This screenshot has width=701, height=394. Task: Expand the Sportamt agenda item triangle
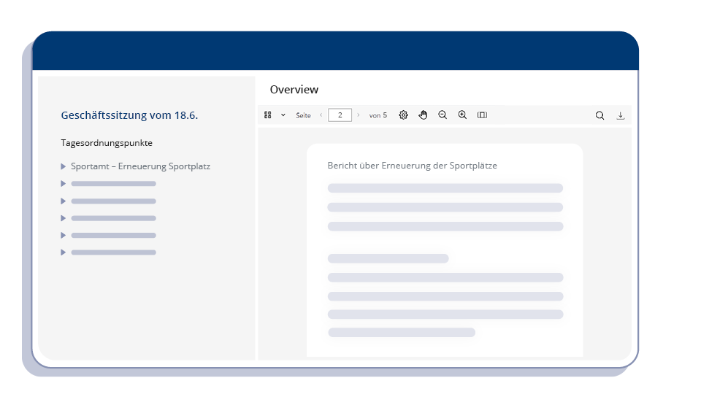pyautogui.click(x=63, y=166)
